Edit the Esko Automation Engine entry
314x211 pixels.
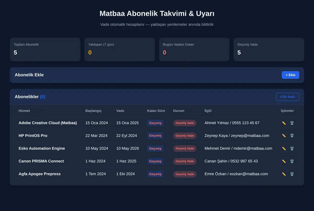284,148
